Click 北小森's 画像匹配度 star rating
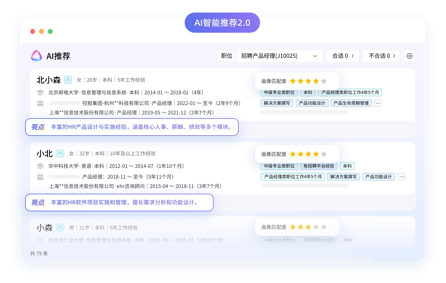The image size is (446, 283). (308, 81)
